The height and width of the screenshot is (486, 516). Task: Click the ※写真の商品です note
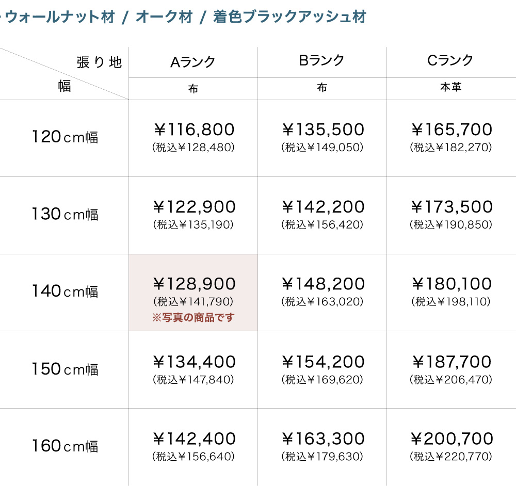193,317
